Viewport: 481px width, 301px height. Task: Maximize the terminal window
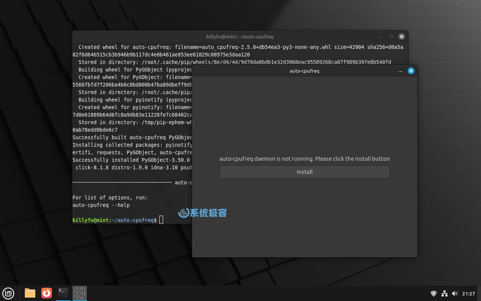[391, 36]
